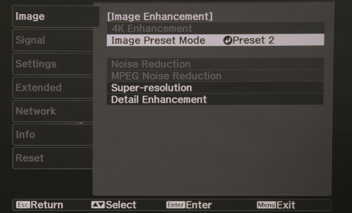
Task: Click the Menu key icon for Exit
Action: [267, 205]
